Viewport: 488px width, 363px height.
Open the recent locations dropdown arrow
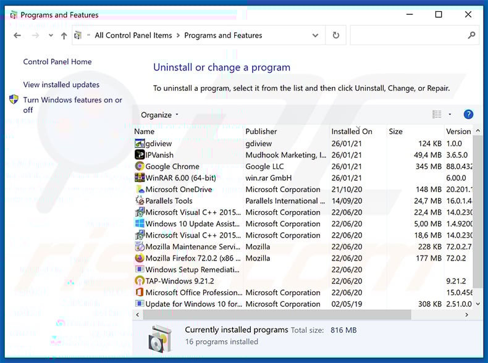[x=51, y=35]
